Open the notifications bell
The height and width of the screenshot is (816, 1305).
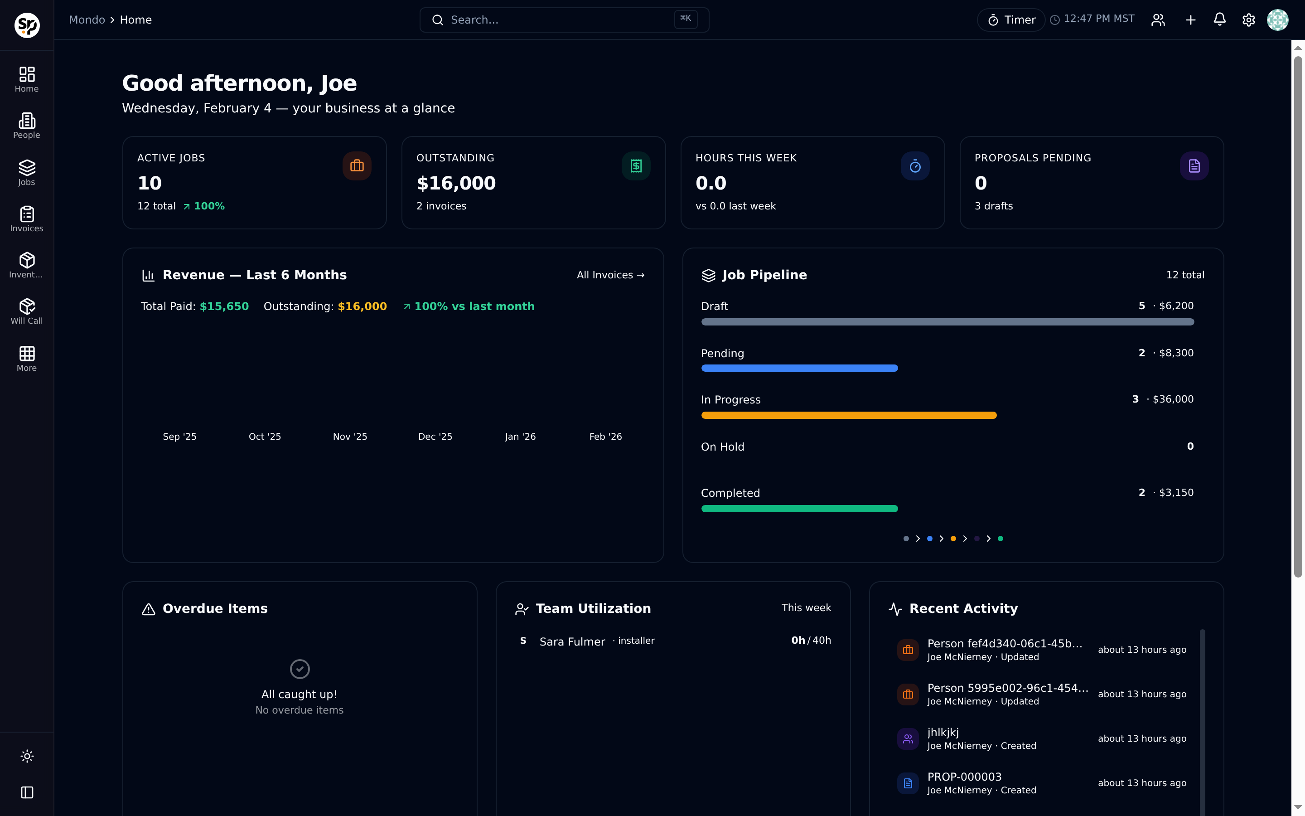point(1219,19)
